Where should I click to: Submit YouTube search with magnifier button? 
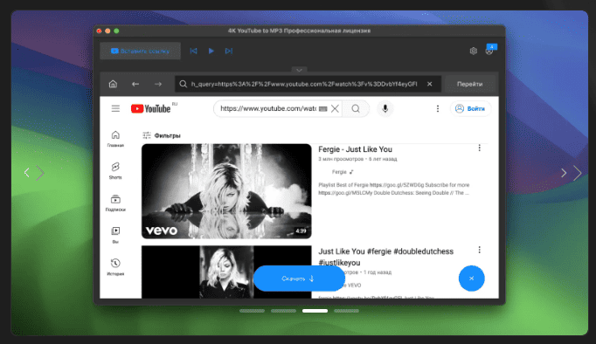tap(356, 108)
